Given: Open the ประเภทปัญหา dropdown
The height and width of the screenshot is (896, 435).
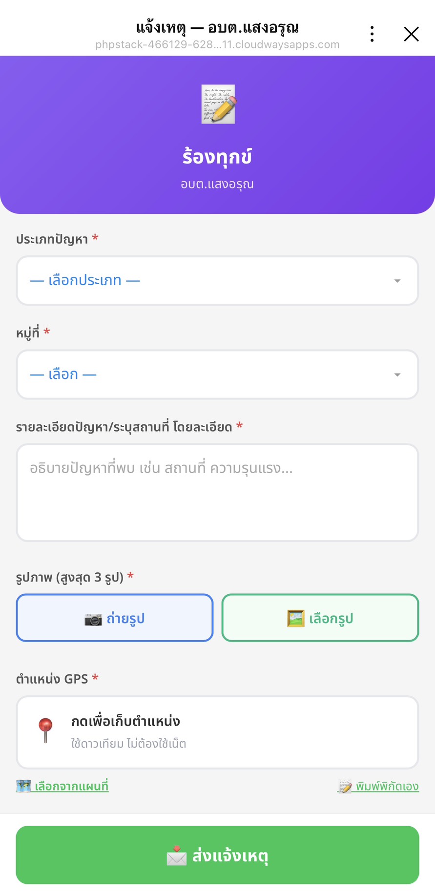Looking at the screenshot, I should 217,281.
